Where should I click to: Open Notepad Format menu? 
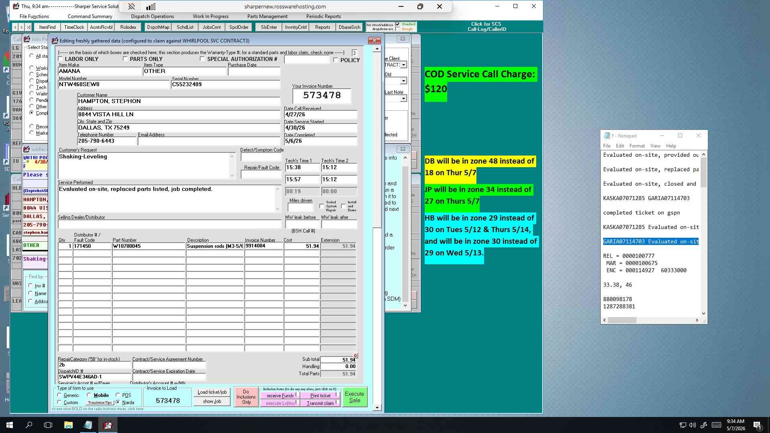[637, 146]
